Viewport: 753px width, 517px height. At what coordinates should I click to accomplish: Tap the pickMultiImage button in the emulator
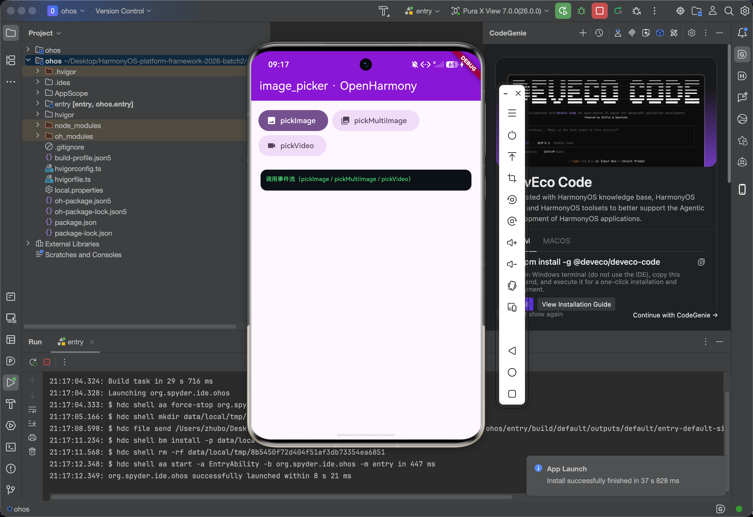375,121
